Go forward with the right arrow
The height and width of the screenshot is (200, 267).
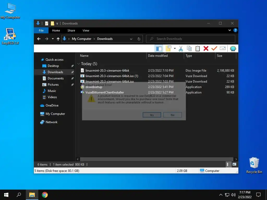tap(46, 39)
